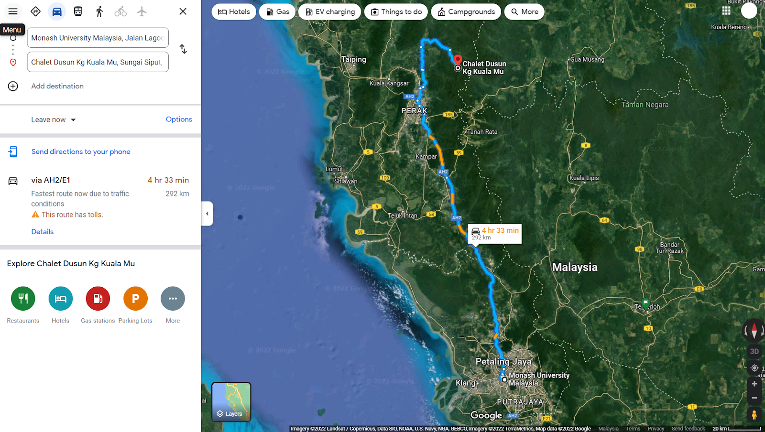Filter map by Campgrounds chip

466,11
